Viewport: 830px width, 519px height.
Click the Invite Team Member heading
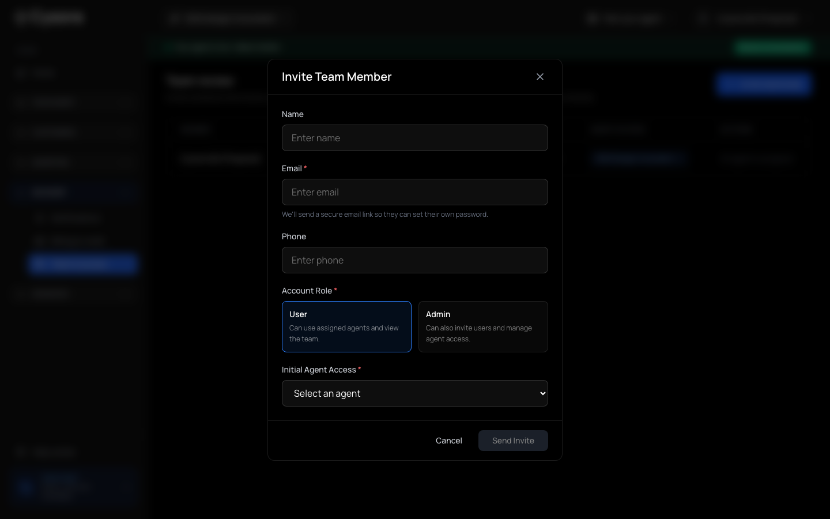click(x=337, y=77)
